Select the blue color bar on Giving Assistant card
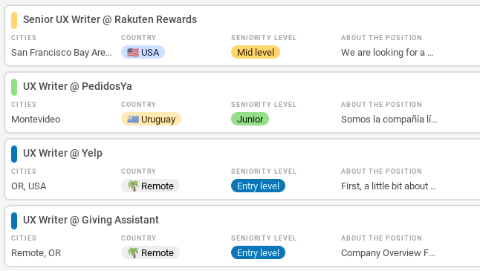Screen dimensions: 480x271 tap(14, 221)
